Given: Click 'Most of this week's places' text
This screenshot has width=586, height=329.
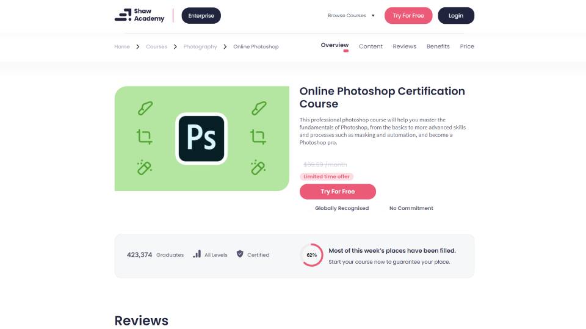Looking at the screenshot, I should pyautogui.click(x=392, y=250).
